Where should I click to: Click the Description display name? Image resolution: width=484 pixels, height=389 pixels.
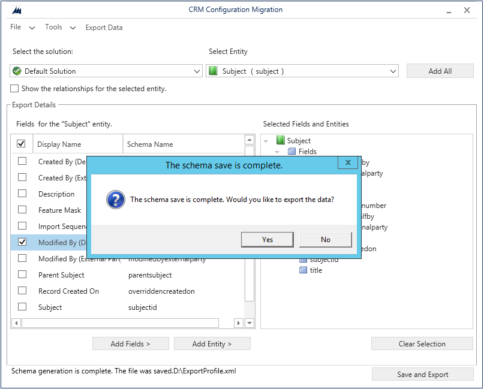(56, 194)
